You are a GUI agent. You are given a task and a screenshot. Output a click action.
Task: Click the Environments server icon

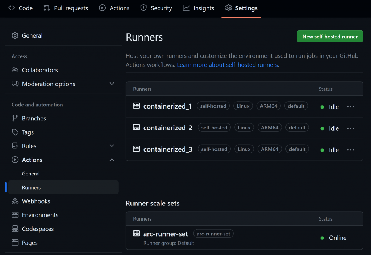(x=15, y=215)
